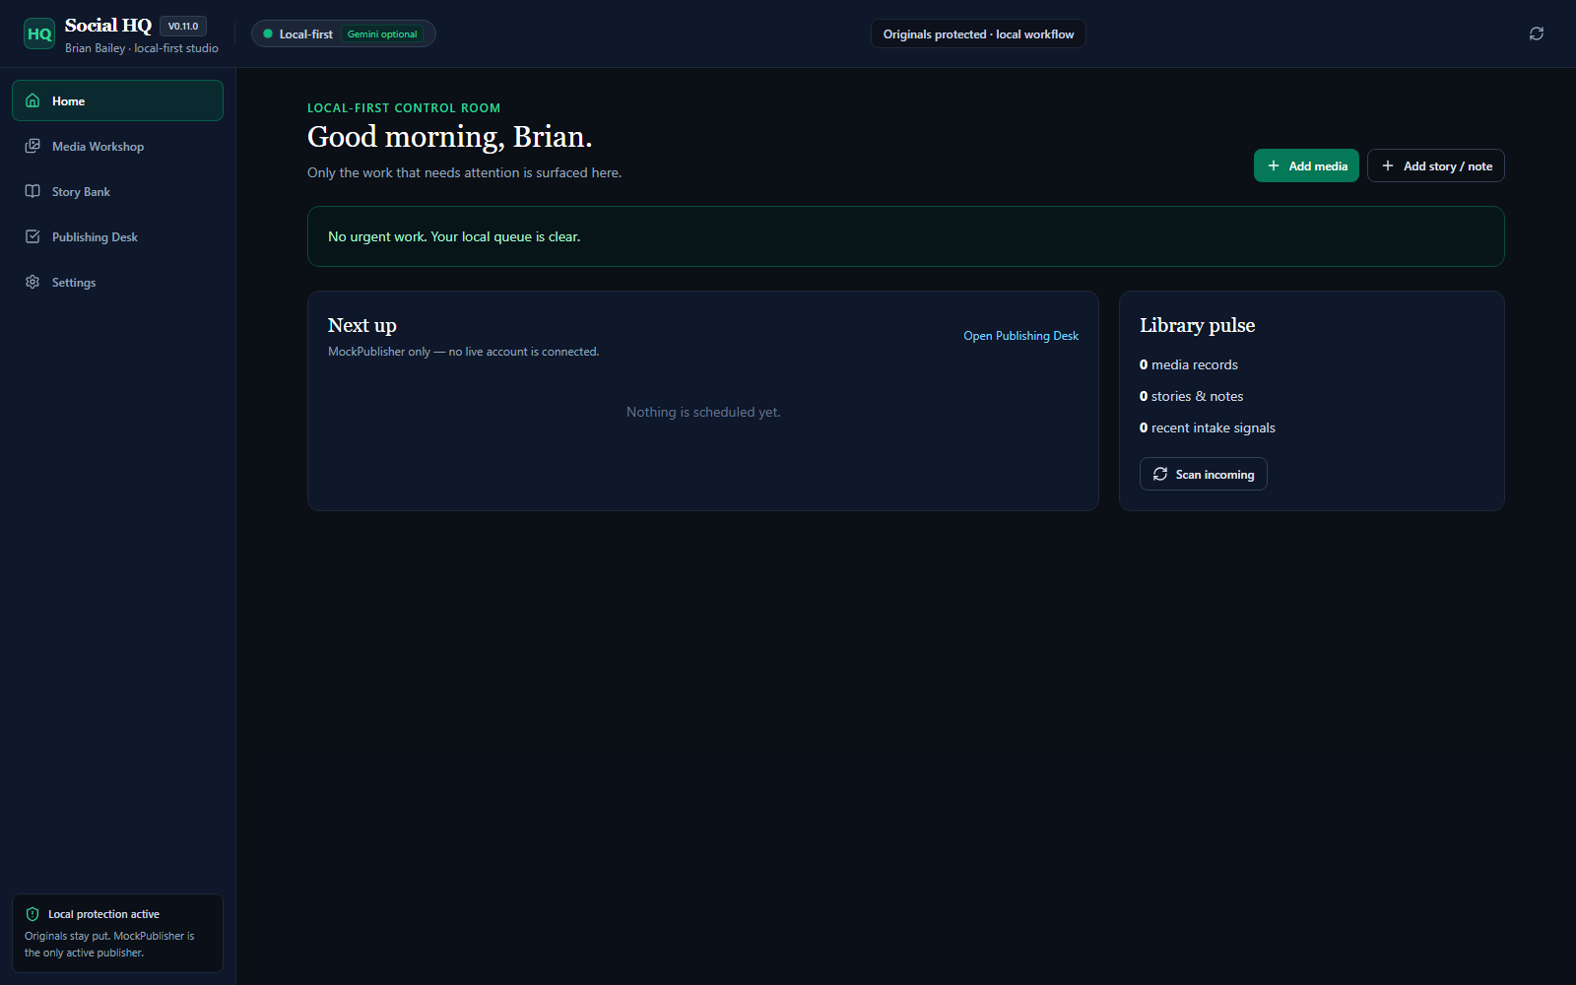
Task: Click the 'No urgent work' banner message
Action: 454,236
